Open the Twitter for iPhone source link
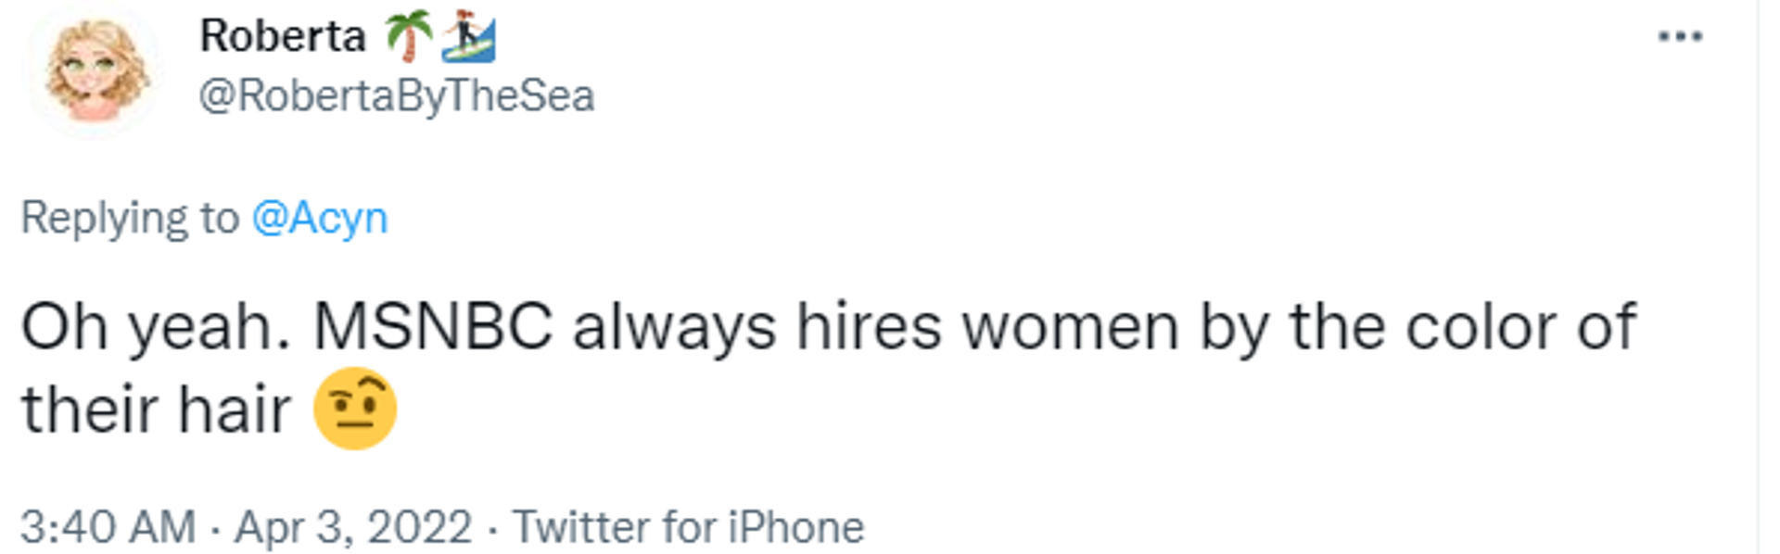Image resolution: width=1780 pixels, height=554 pixels. pos(689,527)
